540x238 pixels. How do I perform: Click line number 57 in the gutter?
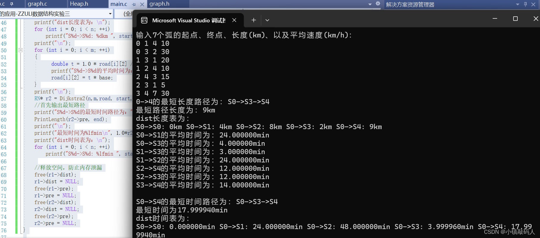pyautogui.click(x=4, y=99)
